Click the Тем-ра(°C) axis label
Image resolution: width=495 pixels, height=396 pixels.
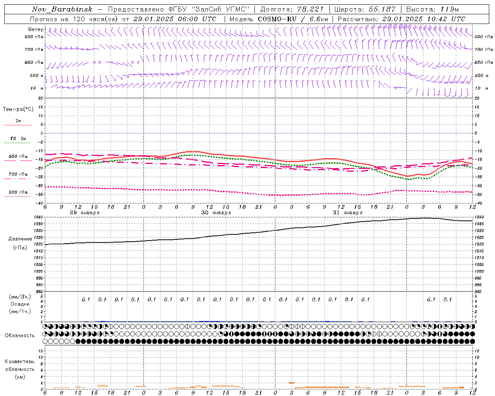click(x=18, y=109)
